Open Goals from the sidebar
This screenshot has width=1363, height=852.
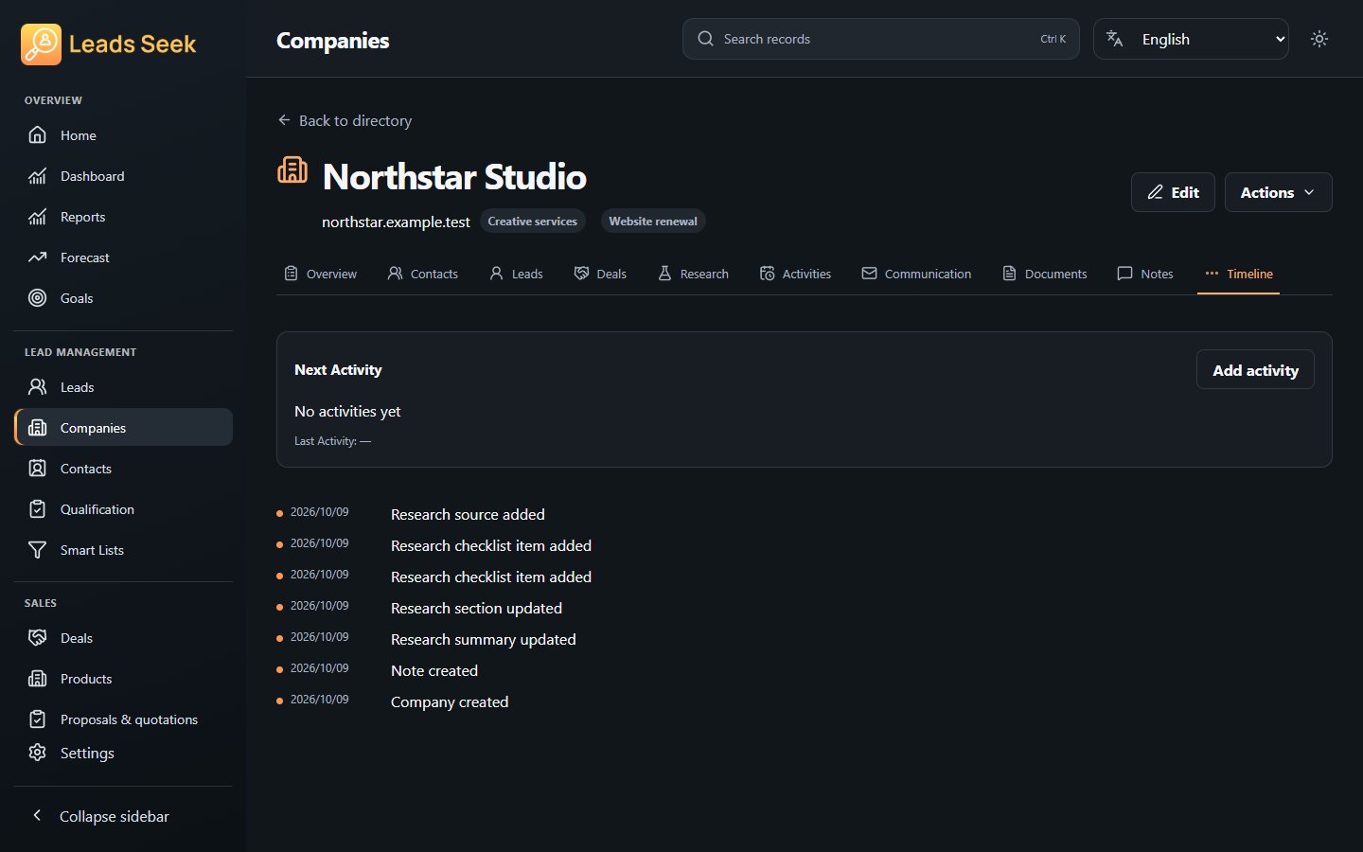(x=123, y=298)
